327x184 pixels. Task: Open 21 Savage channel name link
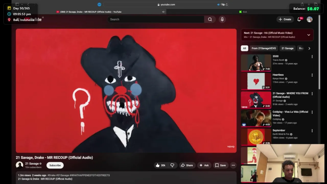32,164
